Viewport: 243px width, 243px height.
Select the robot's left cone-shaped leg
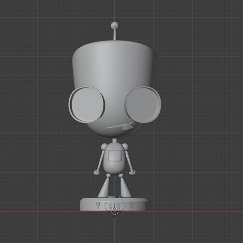click(104, 188)
